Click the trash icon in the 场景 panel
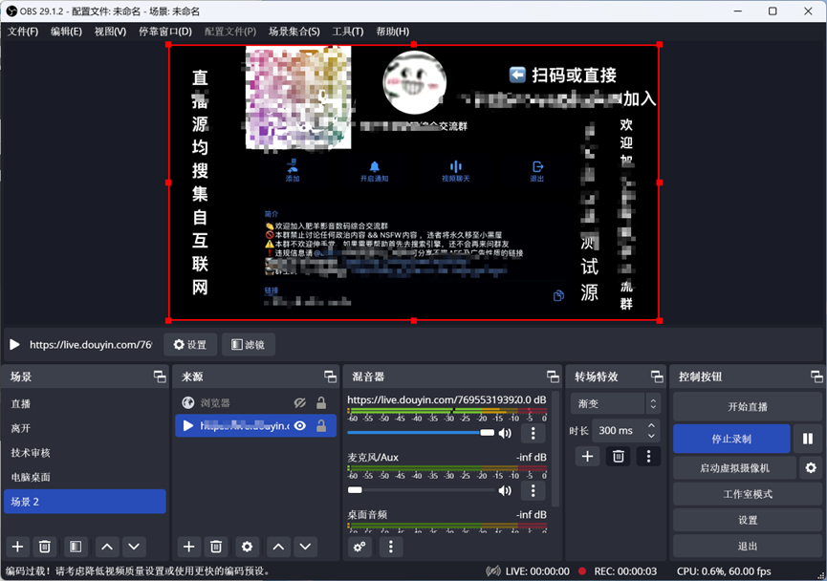This screenshot has width=827, height=581. click(x=44, y=547)
